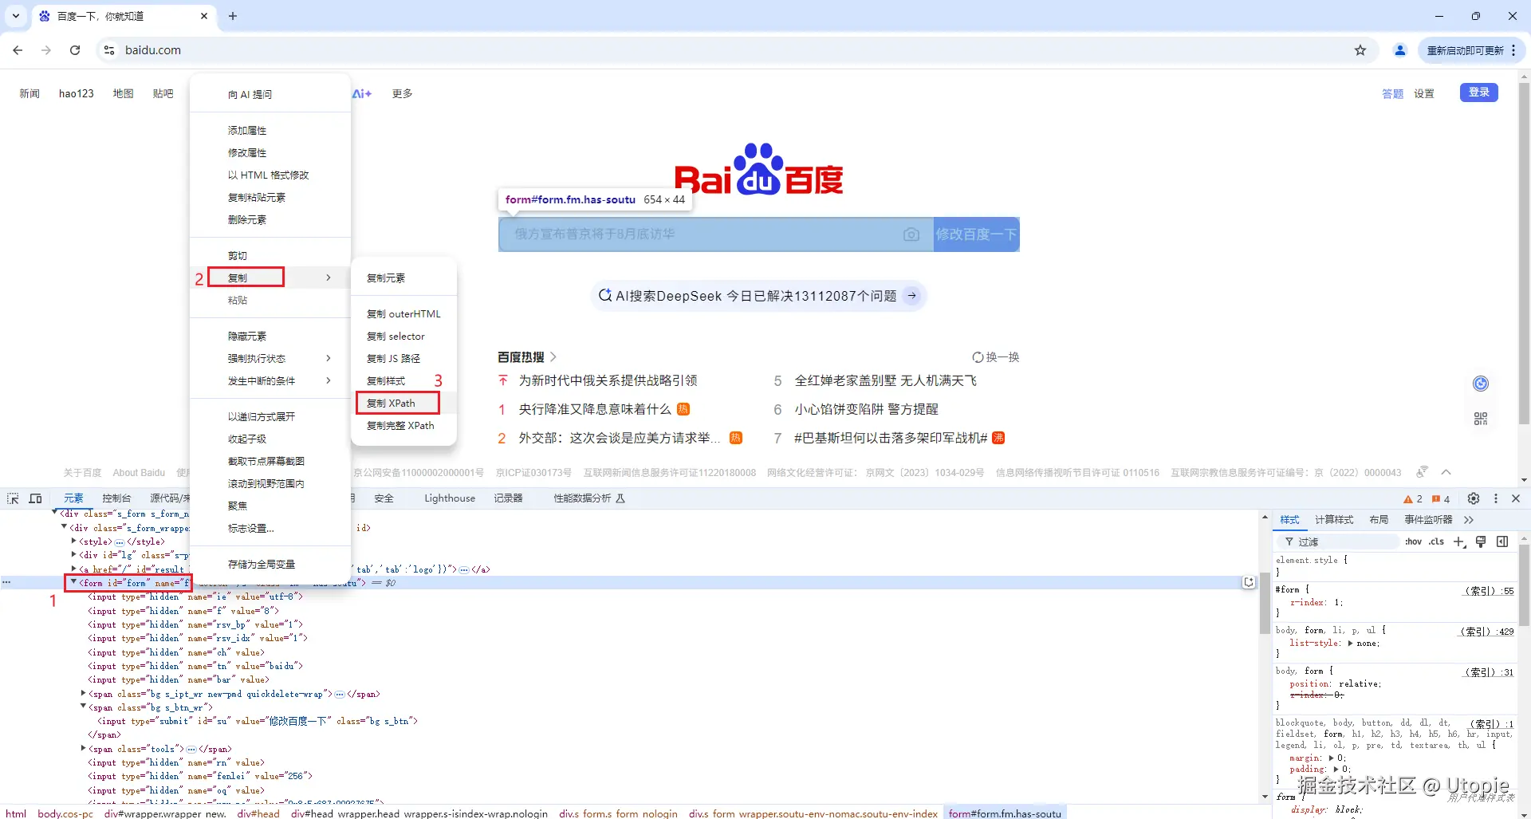Open hot search 央行降准又降息意味着什么
The height and width of the screenshot is (819, 1531).
(595, 409)
